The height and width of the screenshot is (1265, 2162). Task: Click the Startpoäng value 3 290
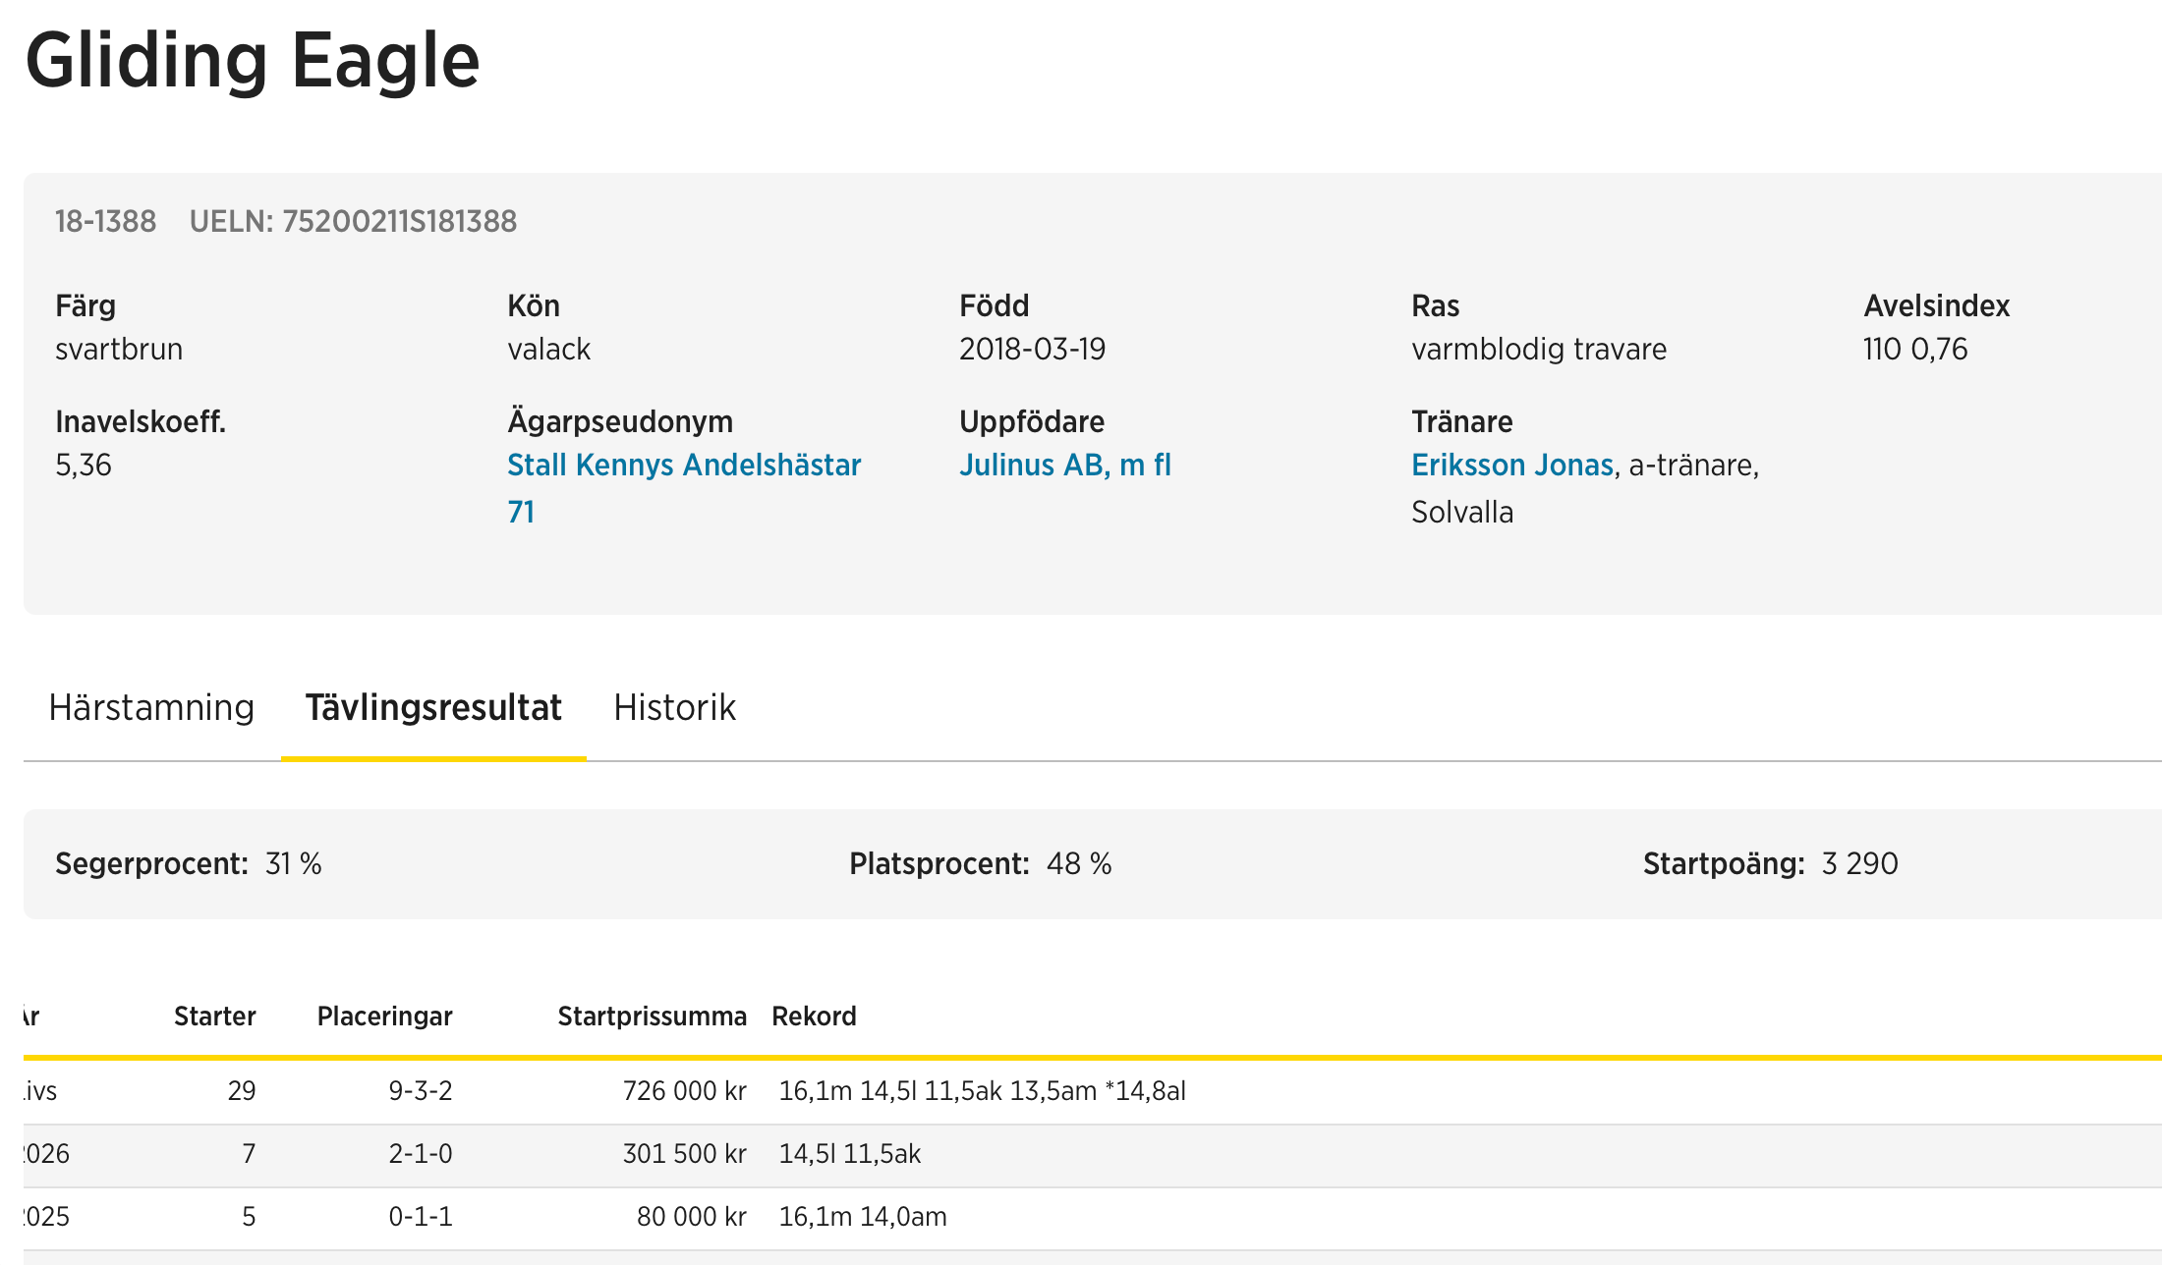coord(1859,864)
